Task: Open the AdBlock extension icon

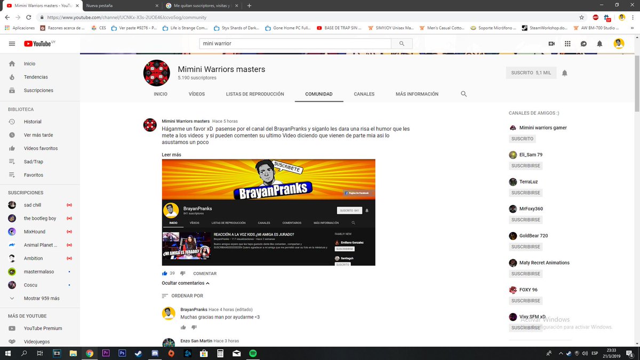Action: pyautogui.click(x=595, y=17)
